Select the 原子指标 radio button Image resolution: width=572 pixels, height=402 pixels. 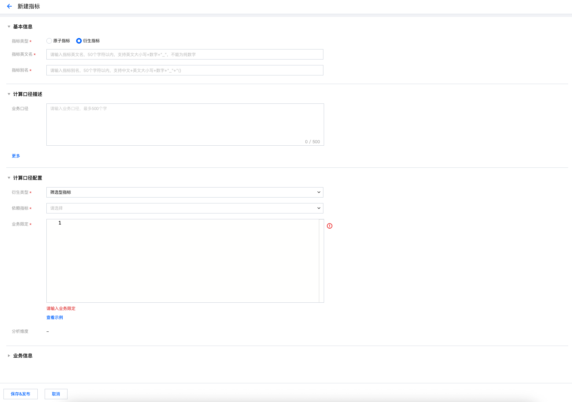click(49, 41)
